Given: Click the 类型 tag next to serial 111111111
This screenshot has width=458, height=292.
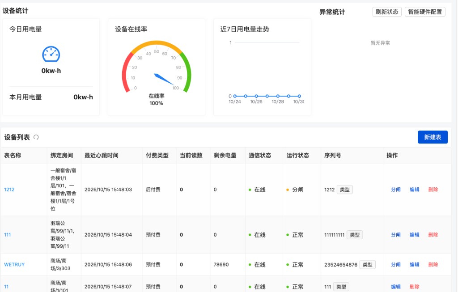Looking at the screenshot, I should tap(355, 235).
